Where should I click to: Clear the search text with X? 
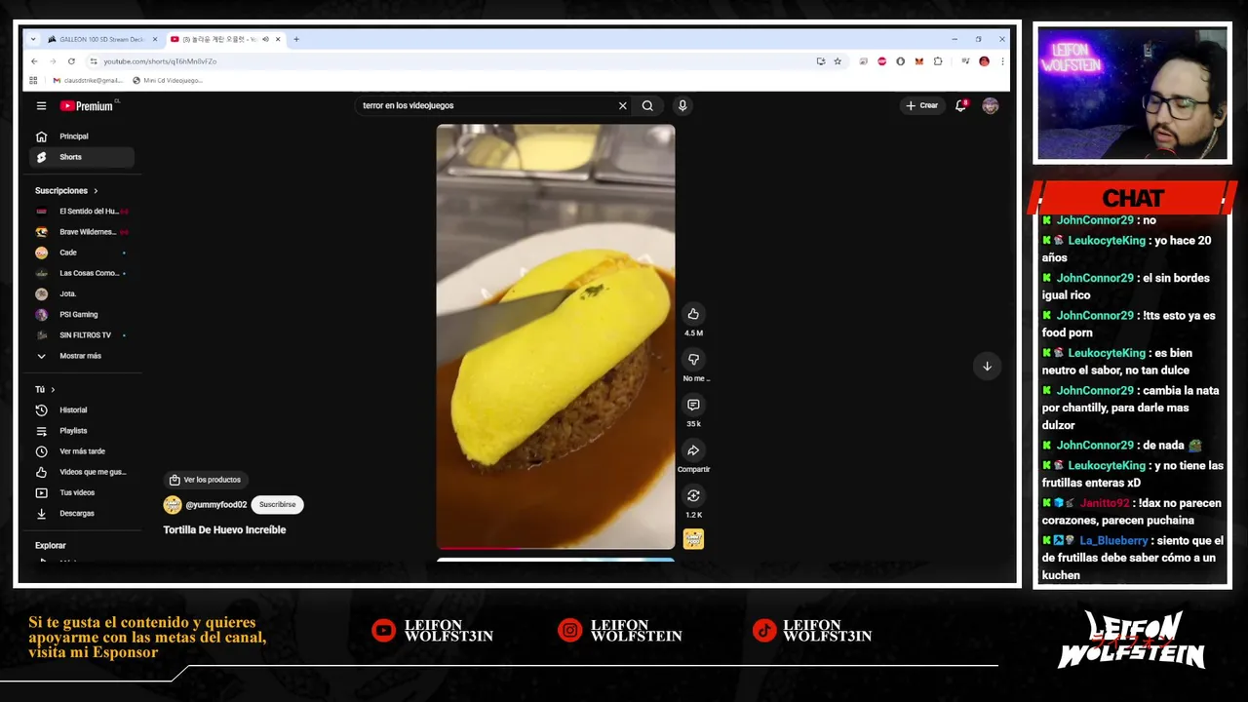click(x=622, y=105)
